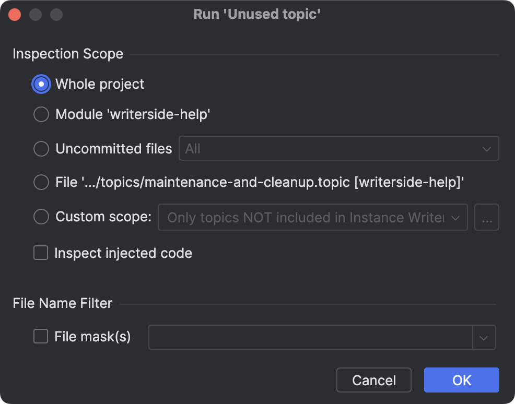Choose Module 'writerside-help' scope
Screen dimensions: 515x404
click(41, 114)
